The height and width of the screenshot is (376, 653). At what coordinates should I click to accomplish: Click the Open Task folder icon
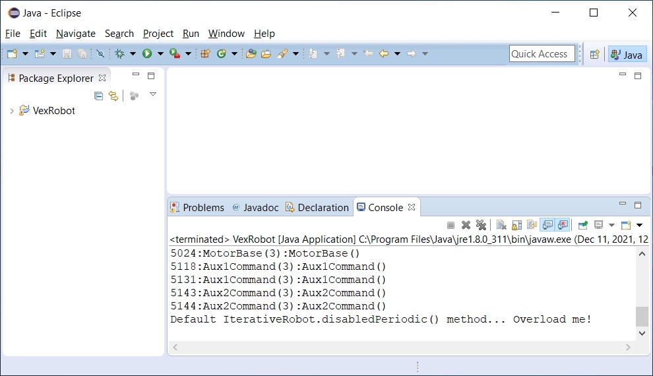point(266,53)
